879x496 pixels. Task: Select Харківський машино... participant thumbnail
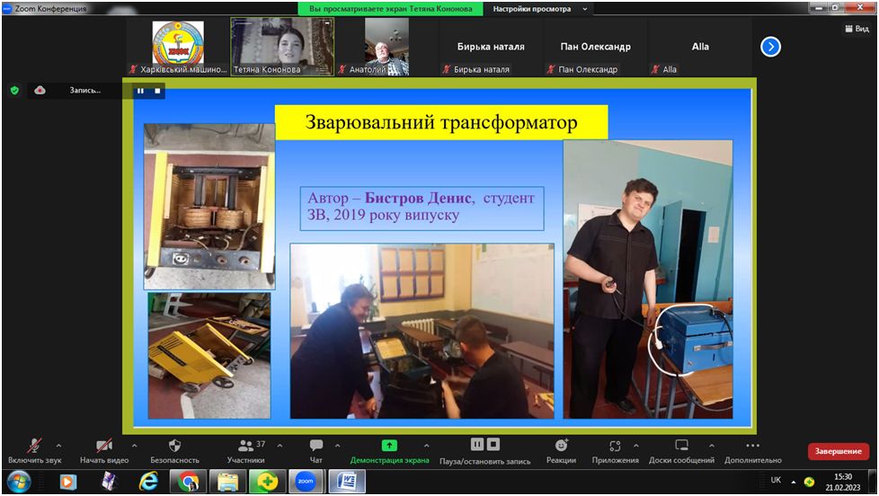click(x=178, y=47)
